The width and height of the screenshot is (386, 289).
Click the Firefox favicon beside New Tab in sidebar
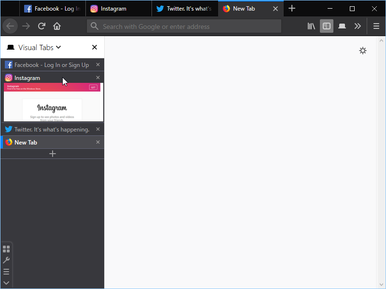(x=9, y=142)
